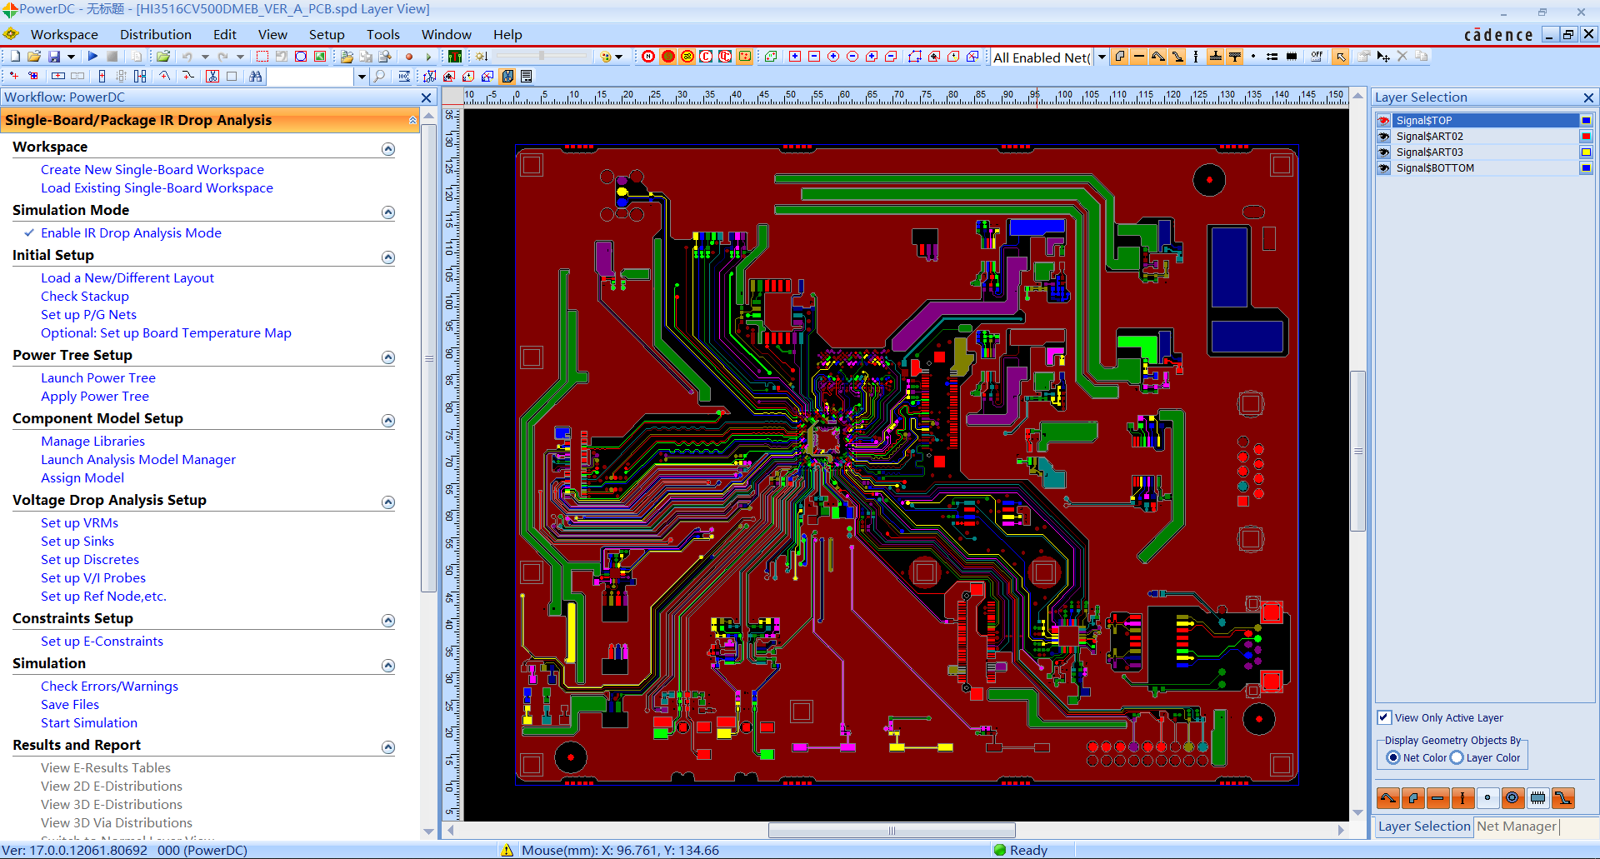Click the Launch Power Tree link

[x=98, y=378]
